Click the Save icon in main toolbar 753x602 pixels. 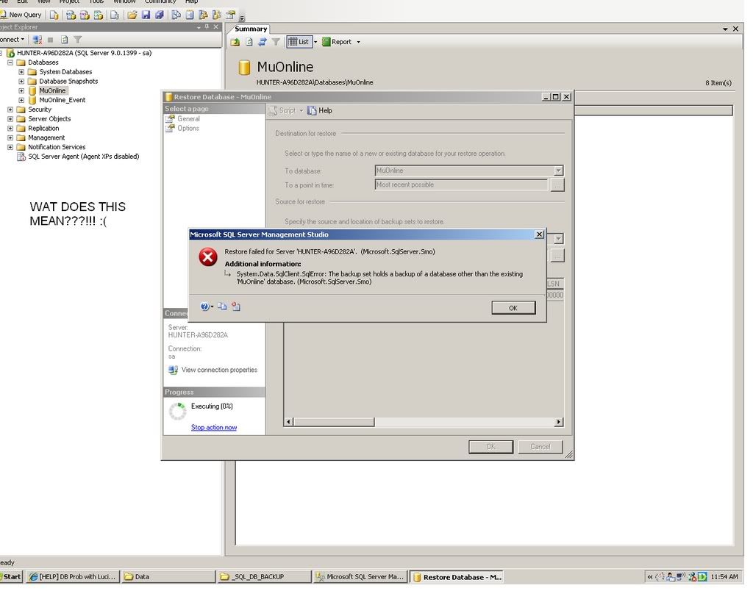[x=146, y=15]
